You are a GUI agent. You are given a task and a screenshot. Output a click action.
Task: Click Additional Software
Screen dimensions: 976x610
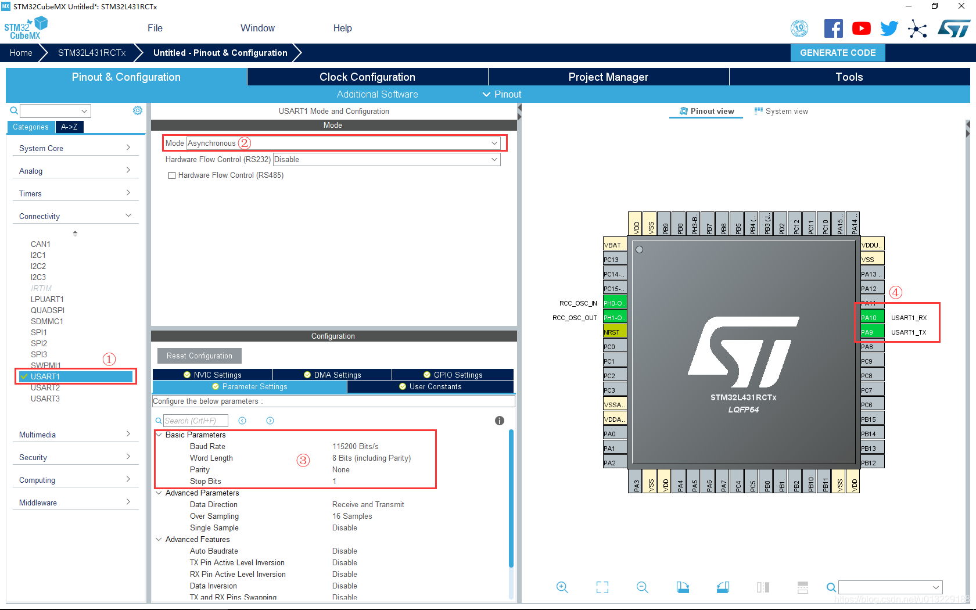[x=378, y=94]
